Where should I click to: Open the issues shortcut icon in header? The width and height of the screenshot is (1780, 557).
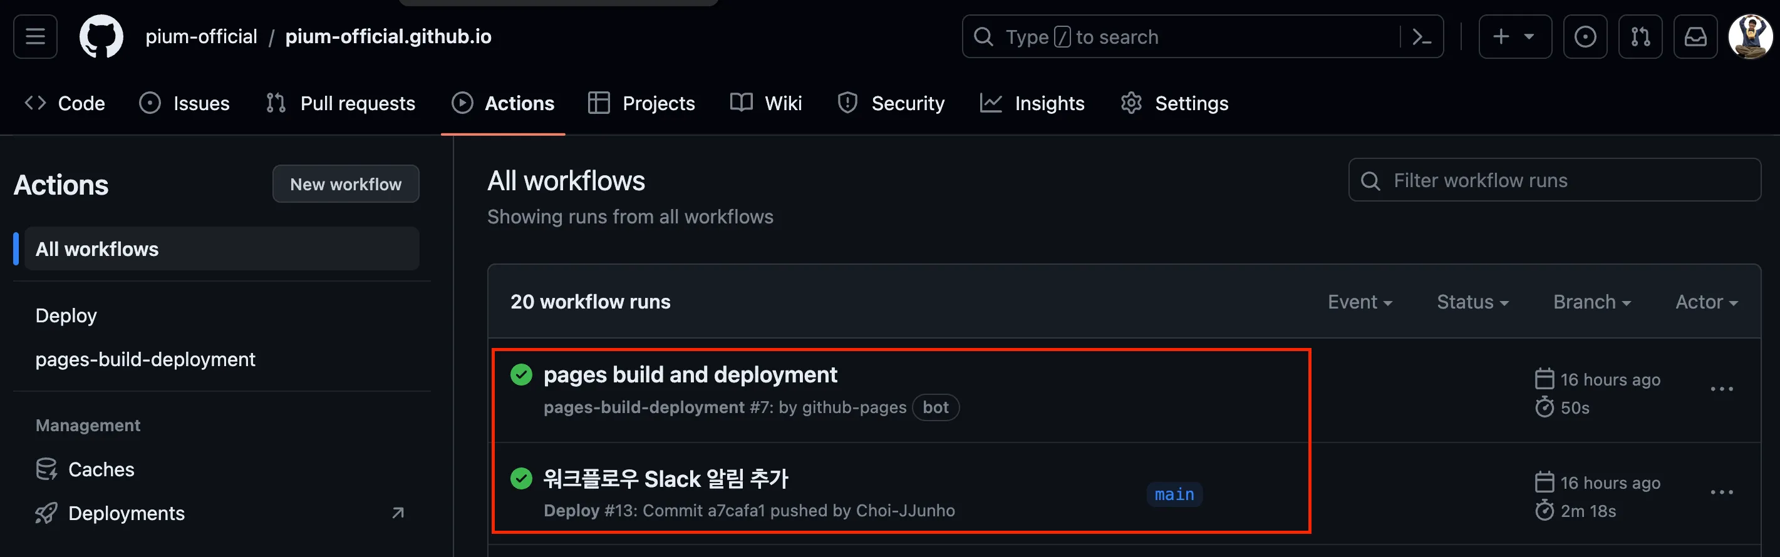coord(1585,36)
